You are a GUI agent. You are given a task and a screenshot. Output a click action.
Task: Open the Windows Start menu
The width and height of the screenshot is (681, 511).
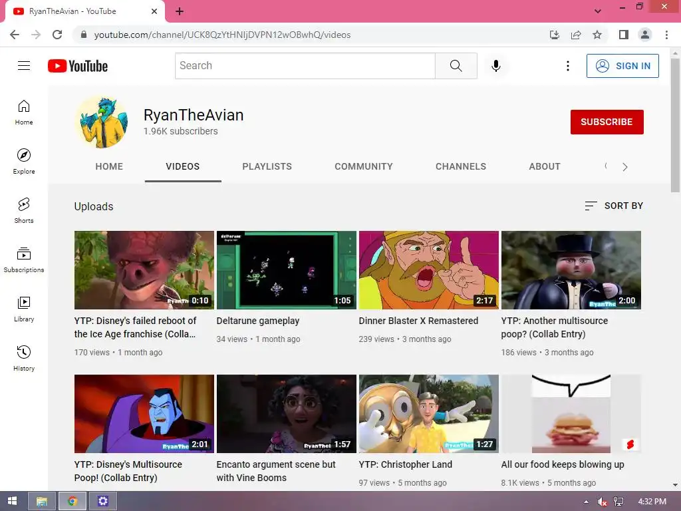coord(12,501)
